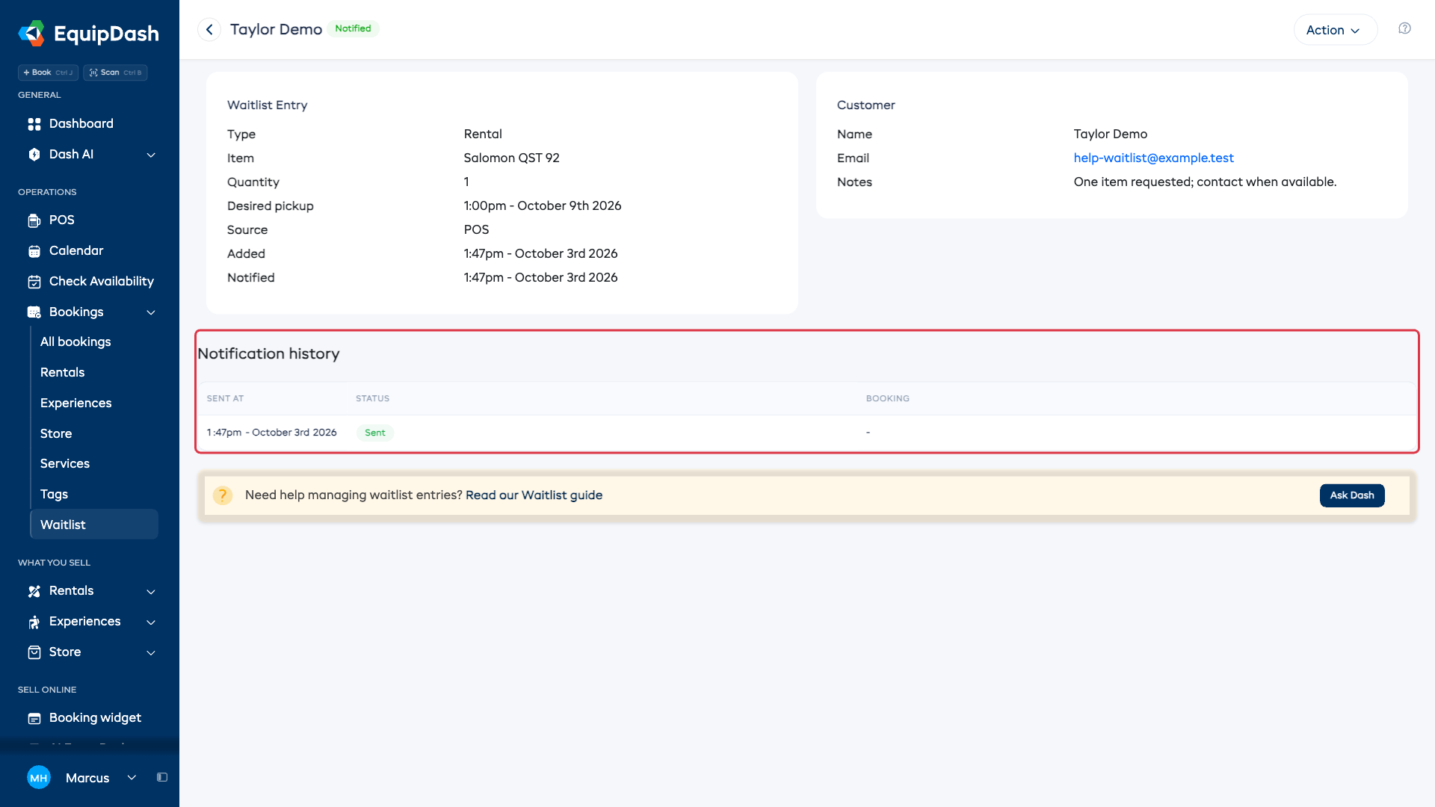Click the Dashboard grid icon
The image size is (1435, 807).
click(x=34, y=124)
